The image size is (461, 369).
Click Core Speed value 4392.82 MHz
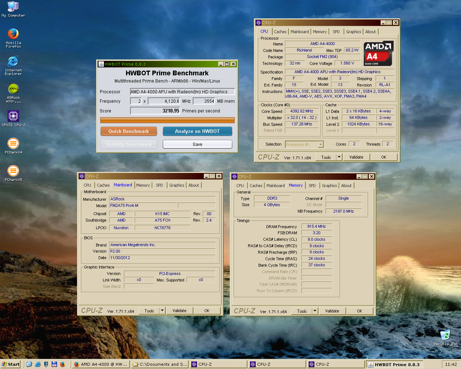click(302, 111)
